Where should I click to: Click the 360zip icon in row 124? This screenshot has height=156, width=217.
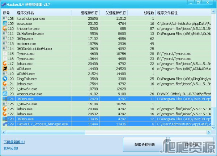[x=5, y=99]
